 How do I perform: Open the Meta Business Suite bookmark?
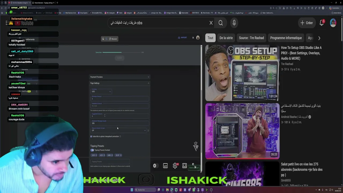(70, 13)
